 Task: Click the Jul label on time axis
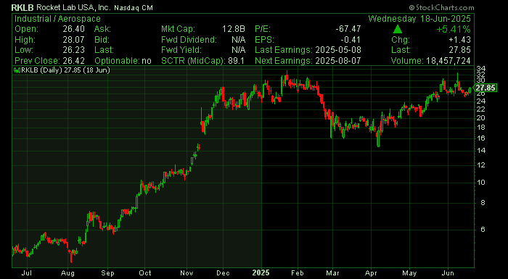pyautogui.click(x=28, y=273)
